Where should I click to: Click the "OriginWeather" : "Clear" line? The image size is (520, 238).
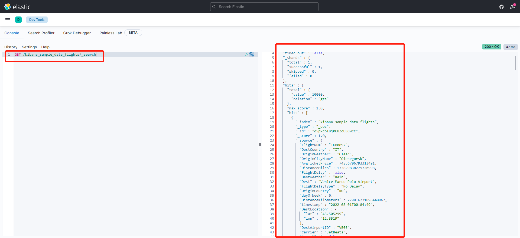pos(327,154)
